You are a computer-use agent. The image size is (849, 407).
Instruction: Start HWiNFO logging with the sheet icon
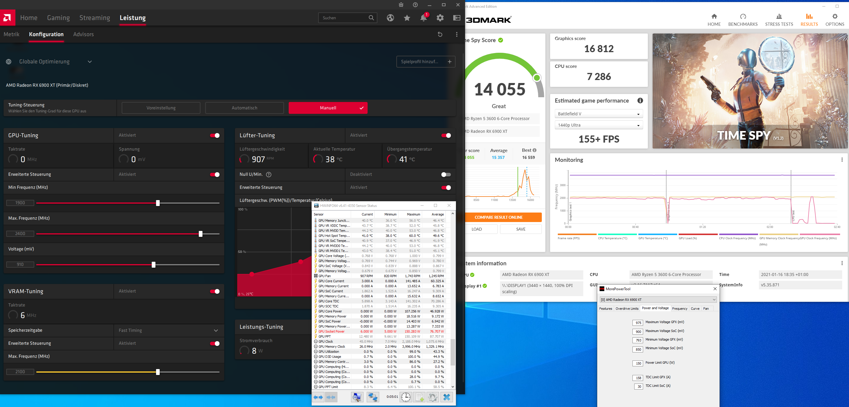pyautogui.click(x=419, y=397)
